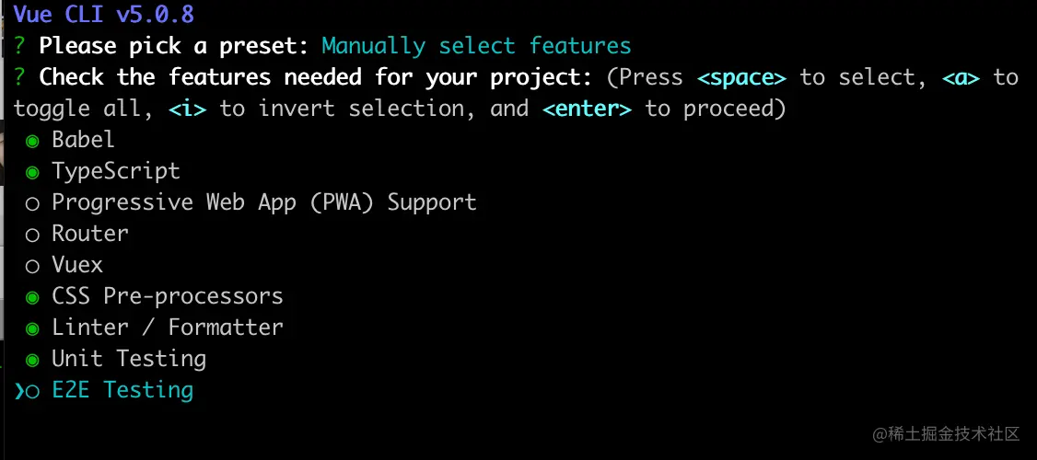Image resolution: width=1037 pixels, height=460 pixels.
Task: Toggle the Linter / Formatter checkbox
Action: coord(33,328)
